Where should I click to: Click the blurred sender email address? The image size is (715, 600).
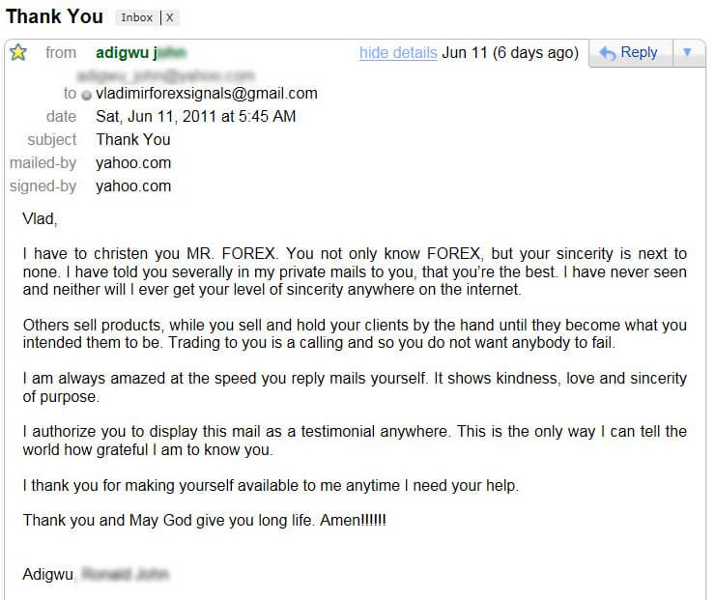point(165,74)
